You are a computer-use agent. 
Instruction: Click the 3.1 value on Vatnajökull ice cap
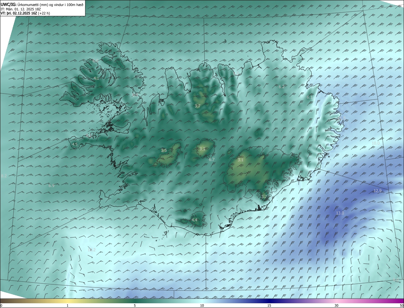coord(241,160)
